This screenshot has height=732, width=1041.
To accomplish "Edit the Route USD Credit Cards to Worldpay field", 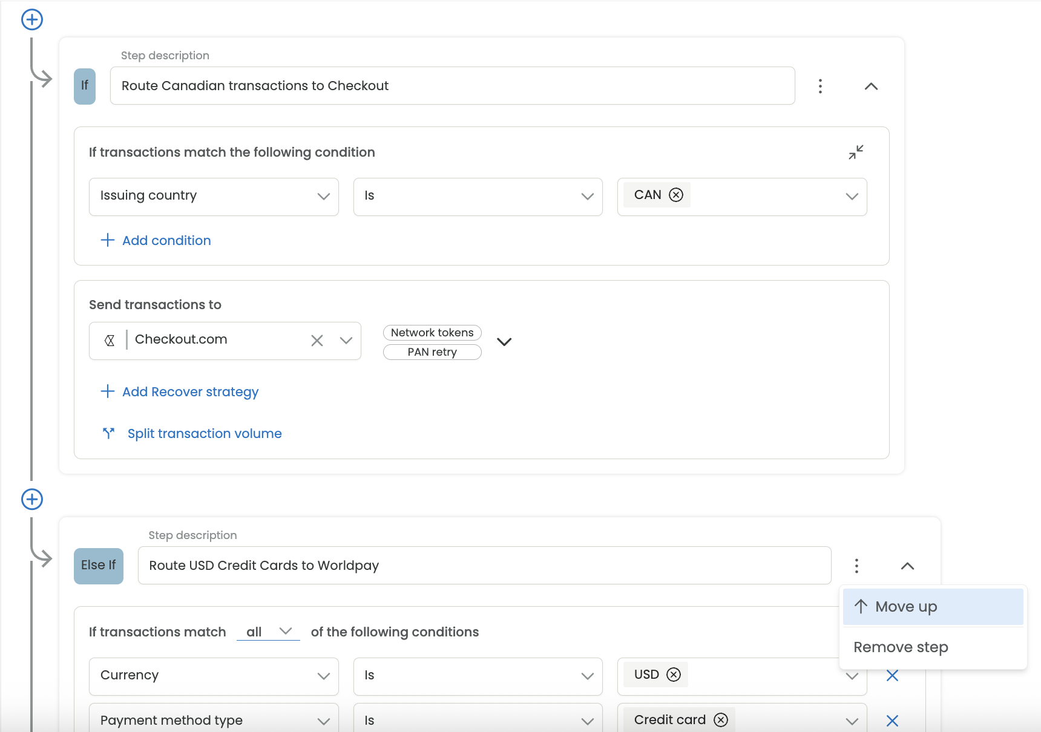I will 484,565.
